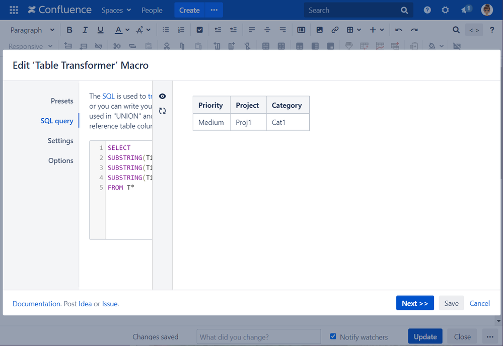Click the insert link icon

pyautogui.click(x=335, y=30)
